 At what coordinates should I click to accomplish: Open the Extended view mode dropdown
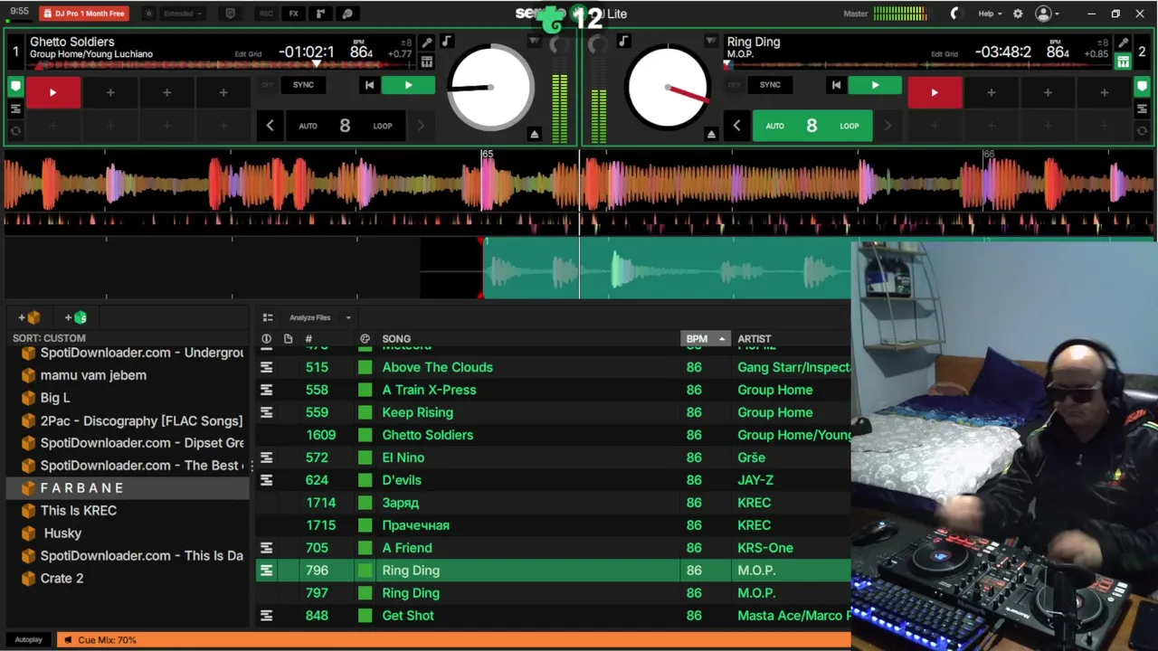183,14
